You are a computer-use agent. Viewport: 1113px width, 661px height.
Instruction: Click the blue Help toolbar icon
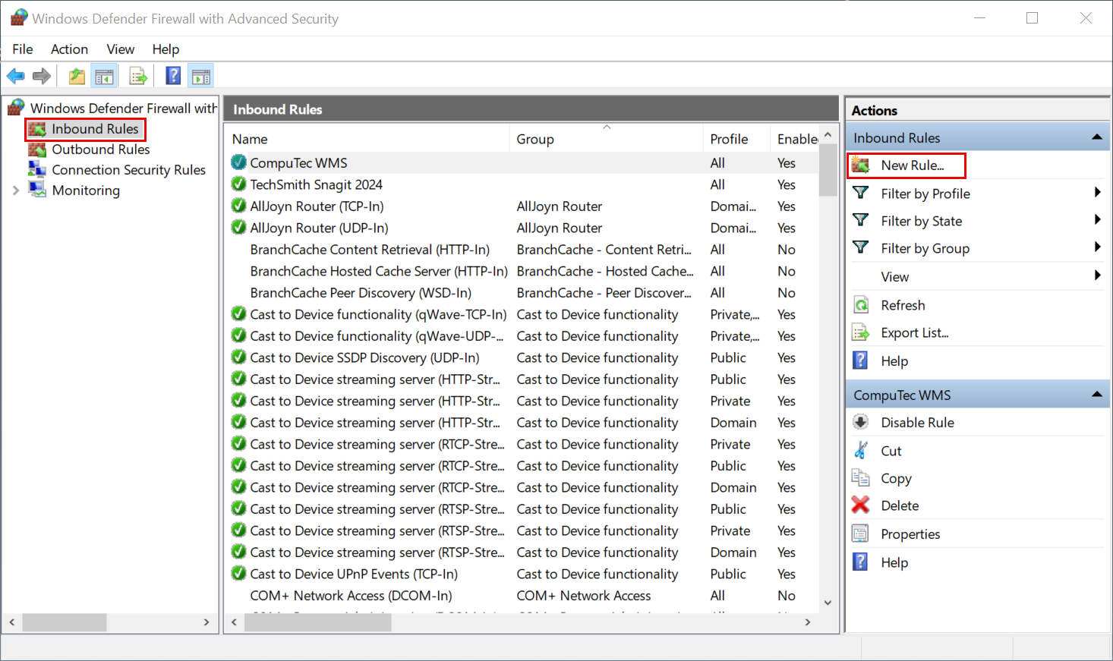[x=173, y=76]
